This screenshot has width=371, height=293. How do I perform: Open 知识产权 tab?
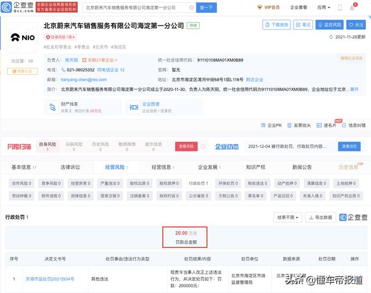(256, 167)
